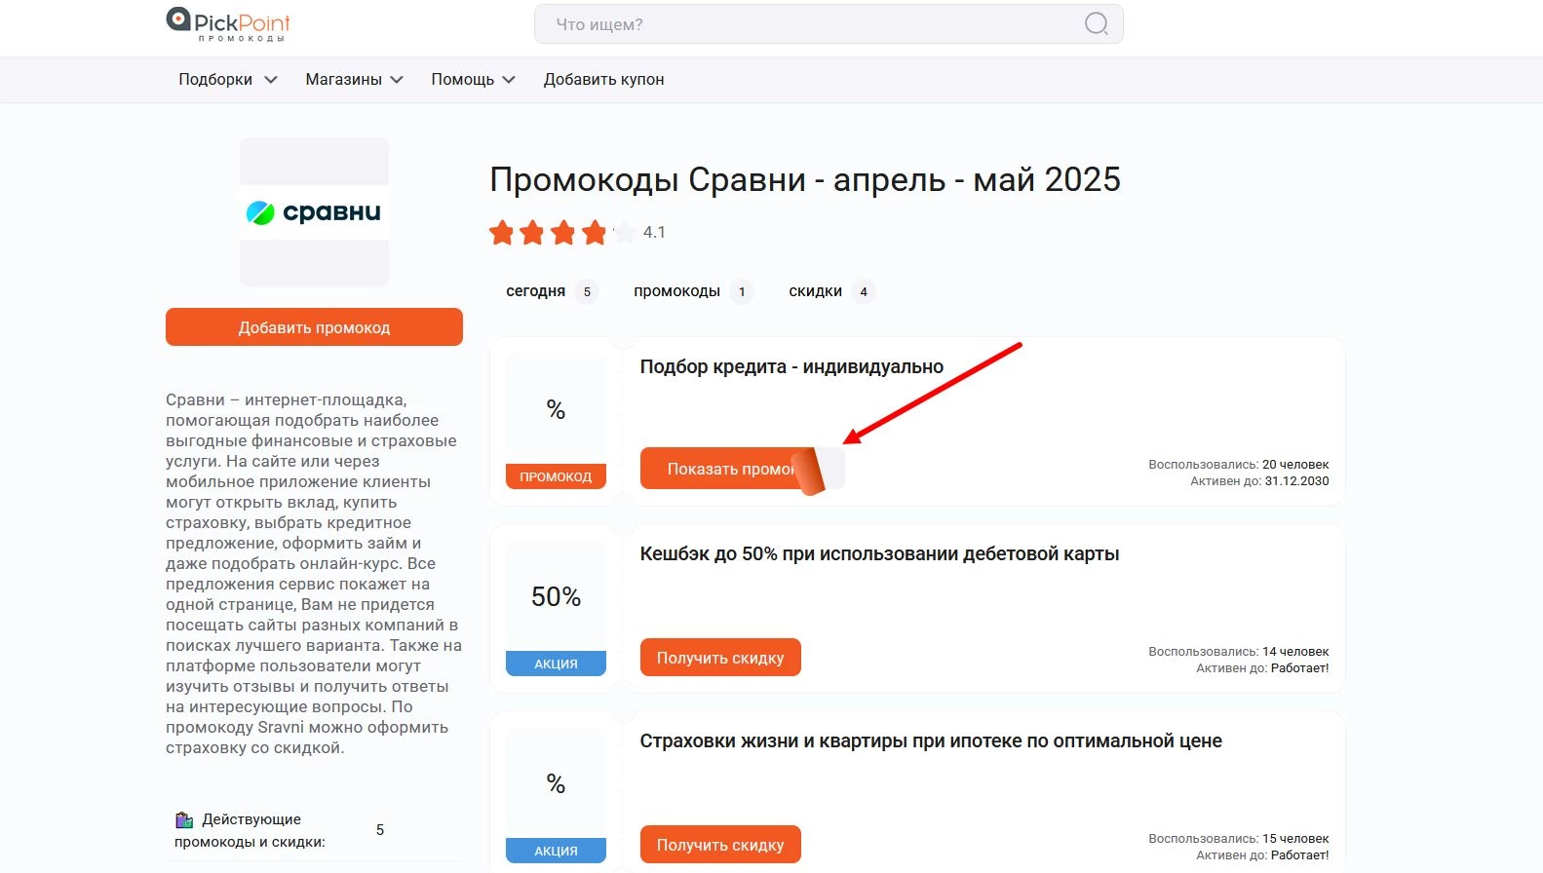
Task: Click the Добавить промокод button
Action: [314, 327]
